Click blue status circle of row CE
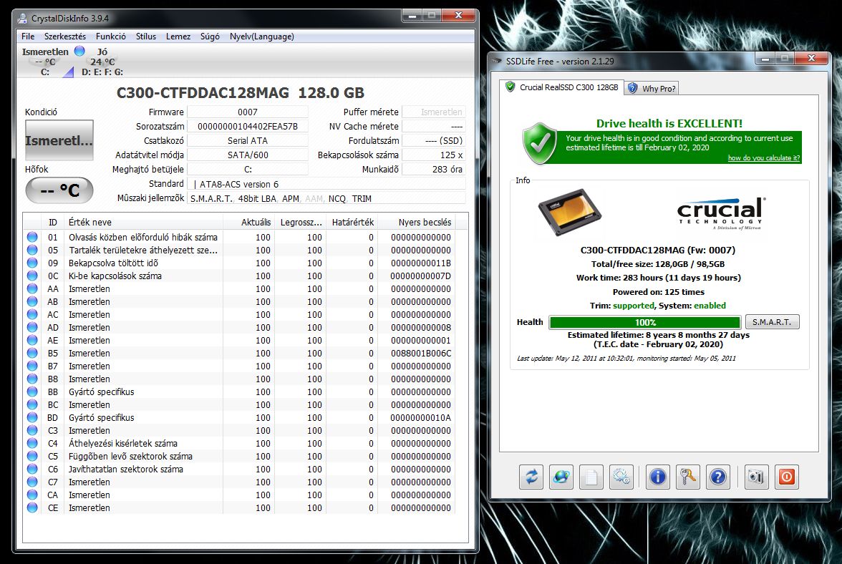 (x=32, y=507)
